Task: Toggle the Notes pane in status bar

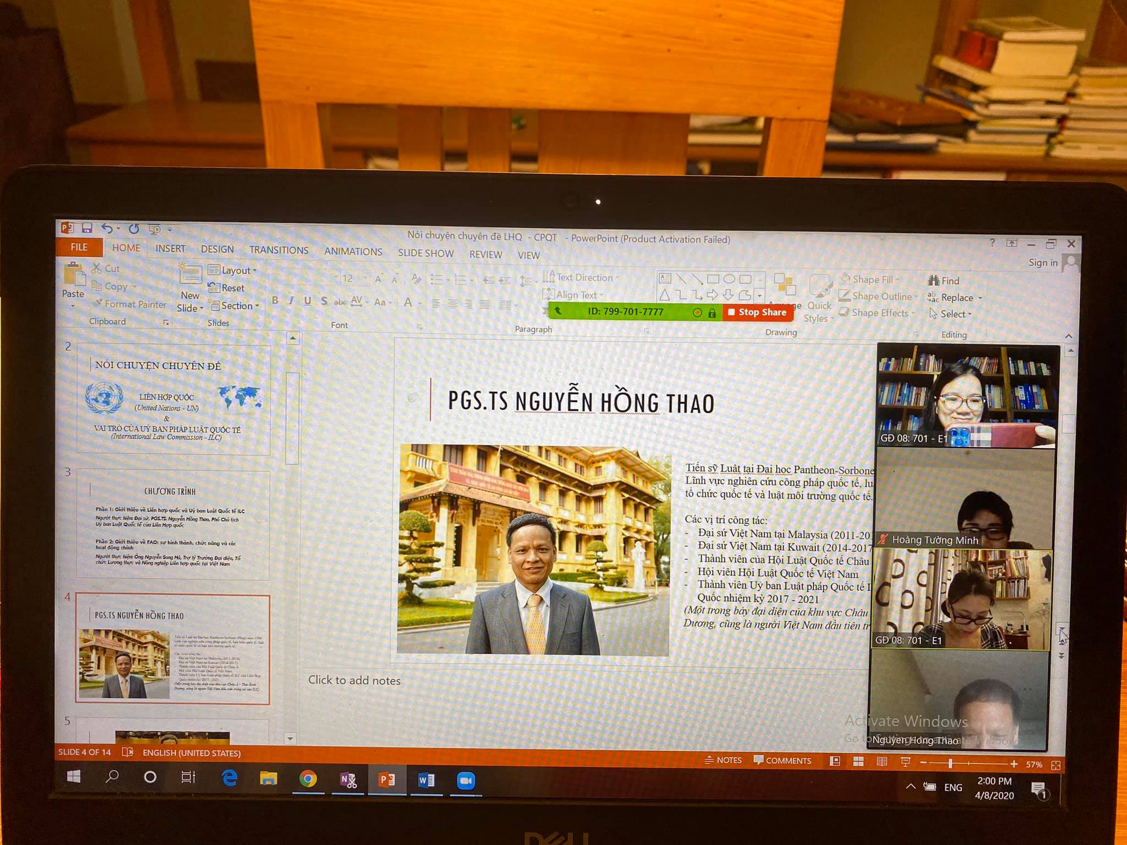Action: (724, 760)
